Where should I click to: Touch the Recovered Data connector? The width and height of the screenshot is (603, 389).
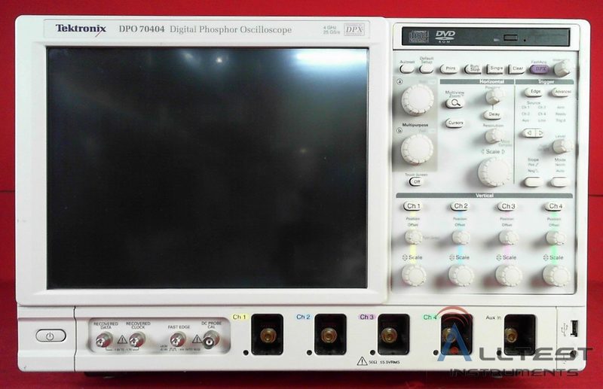[x=104, y=340]
